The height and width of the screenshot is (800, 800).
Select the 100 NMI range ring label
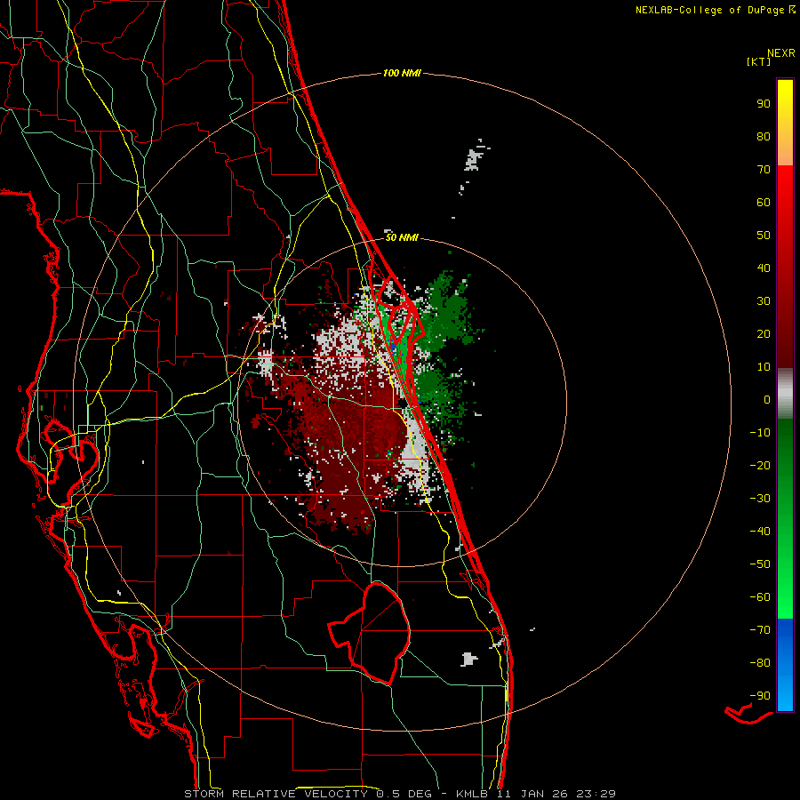tap(402, 74)
